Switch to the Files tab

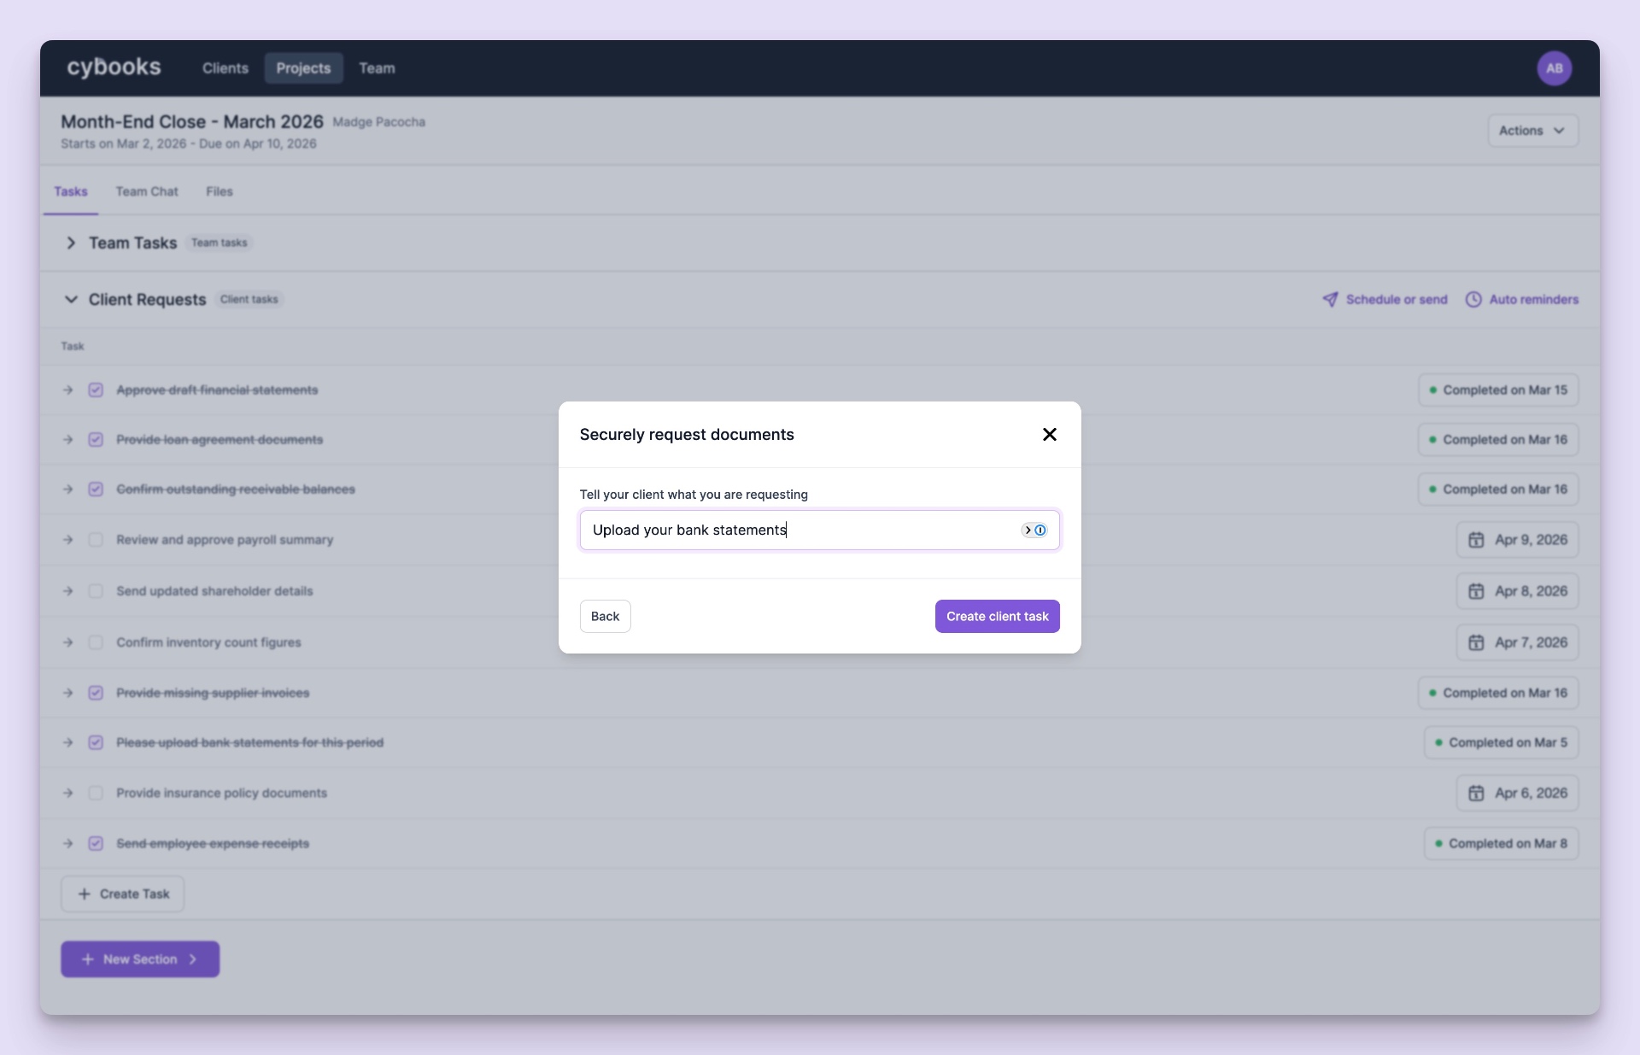(x=220, y=191)
